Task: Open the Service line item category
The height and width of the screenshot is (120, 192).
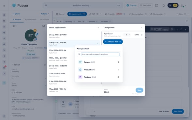Action: (99, 62)
